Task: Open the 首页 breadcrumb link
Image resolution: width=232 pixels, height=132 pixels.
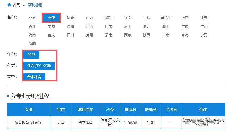Action: [x=16, y=5]
